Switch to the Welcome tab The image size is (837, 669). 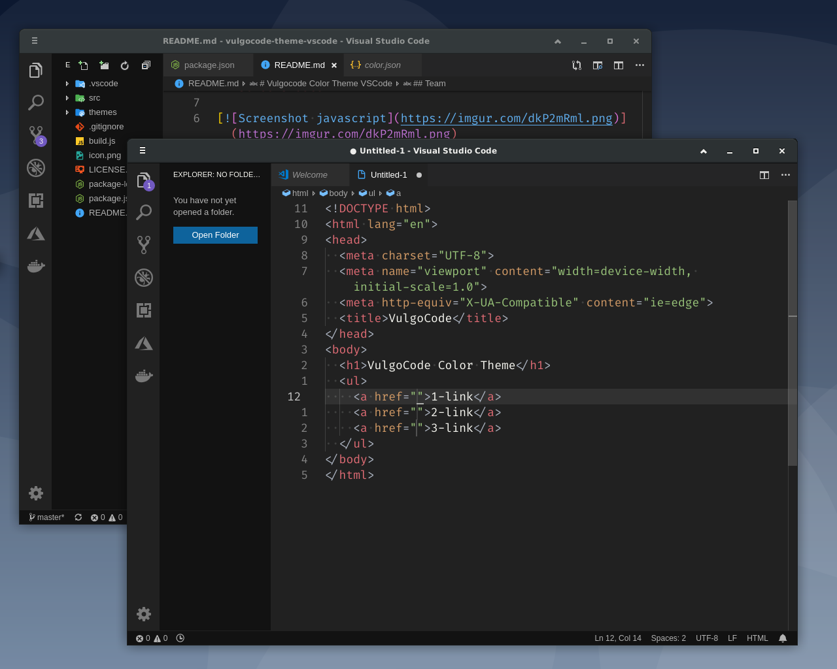tap(310, 175)
